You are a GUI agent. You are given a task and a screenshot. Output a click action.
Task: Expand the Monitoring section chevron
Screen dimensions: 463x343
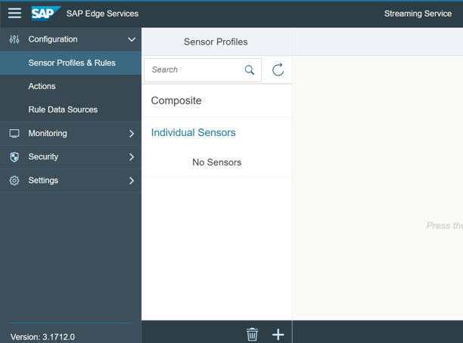click(132, 134)
